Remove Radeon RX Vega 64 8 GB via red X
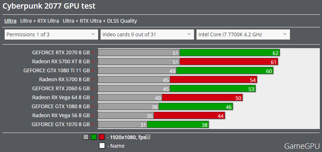 pyautogui.click(x=93, y=98)
